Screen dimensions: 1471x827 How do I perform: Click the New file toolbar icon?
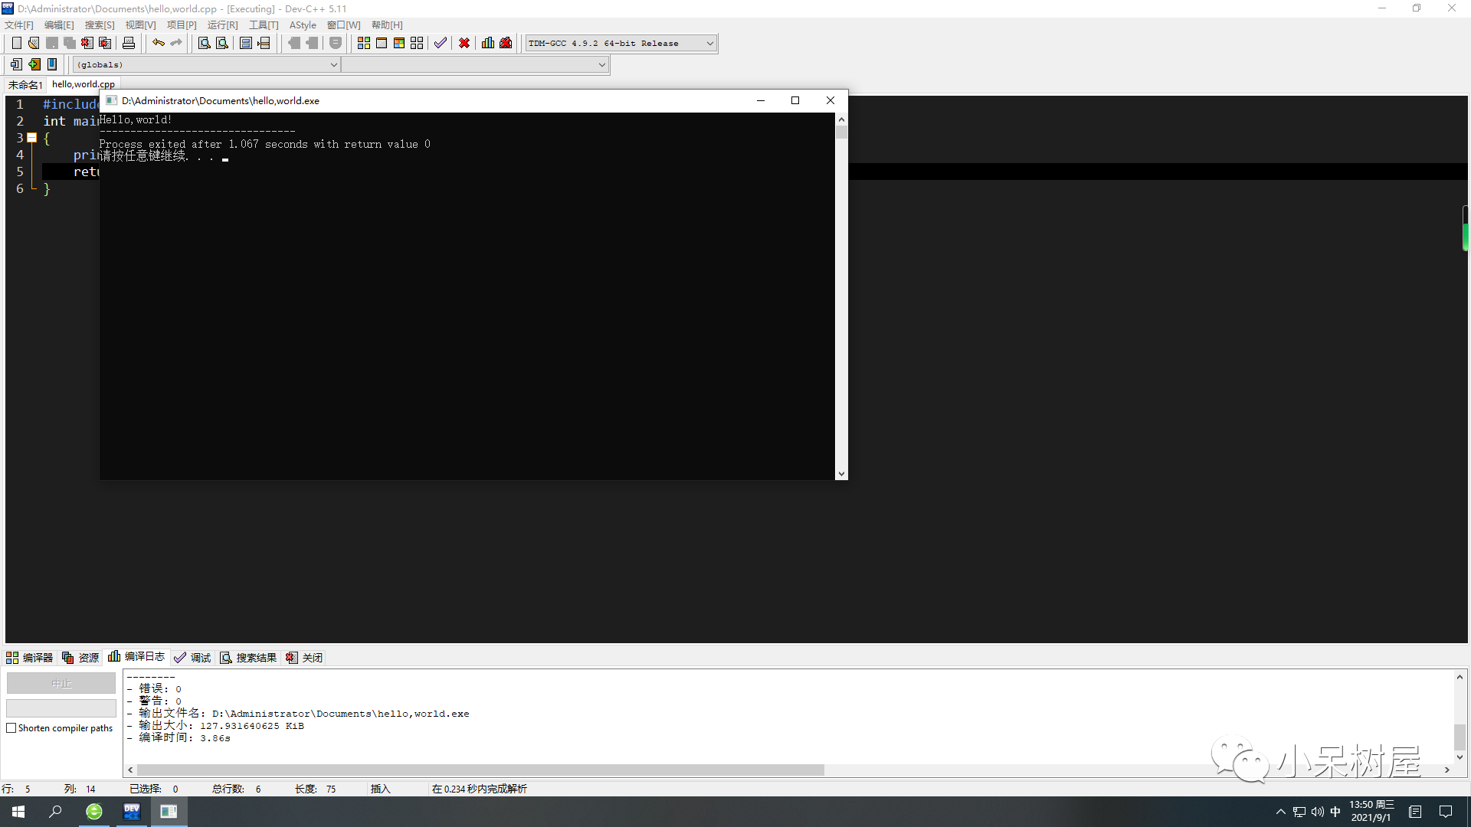(x=16, y=43)
